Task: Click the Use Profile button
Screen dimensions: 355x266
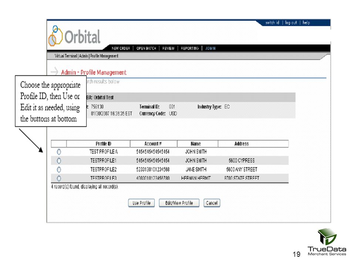Action: pyautogui.click(x=142, y=203)
